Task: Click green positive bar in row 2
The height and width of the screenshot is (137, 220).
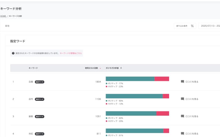Action: pyautogui.click(x=134, y=96)
